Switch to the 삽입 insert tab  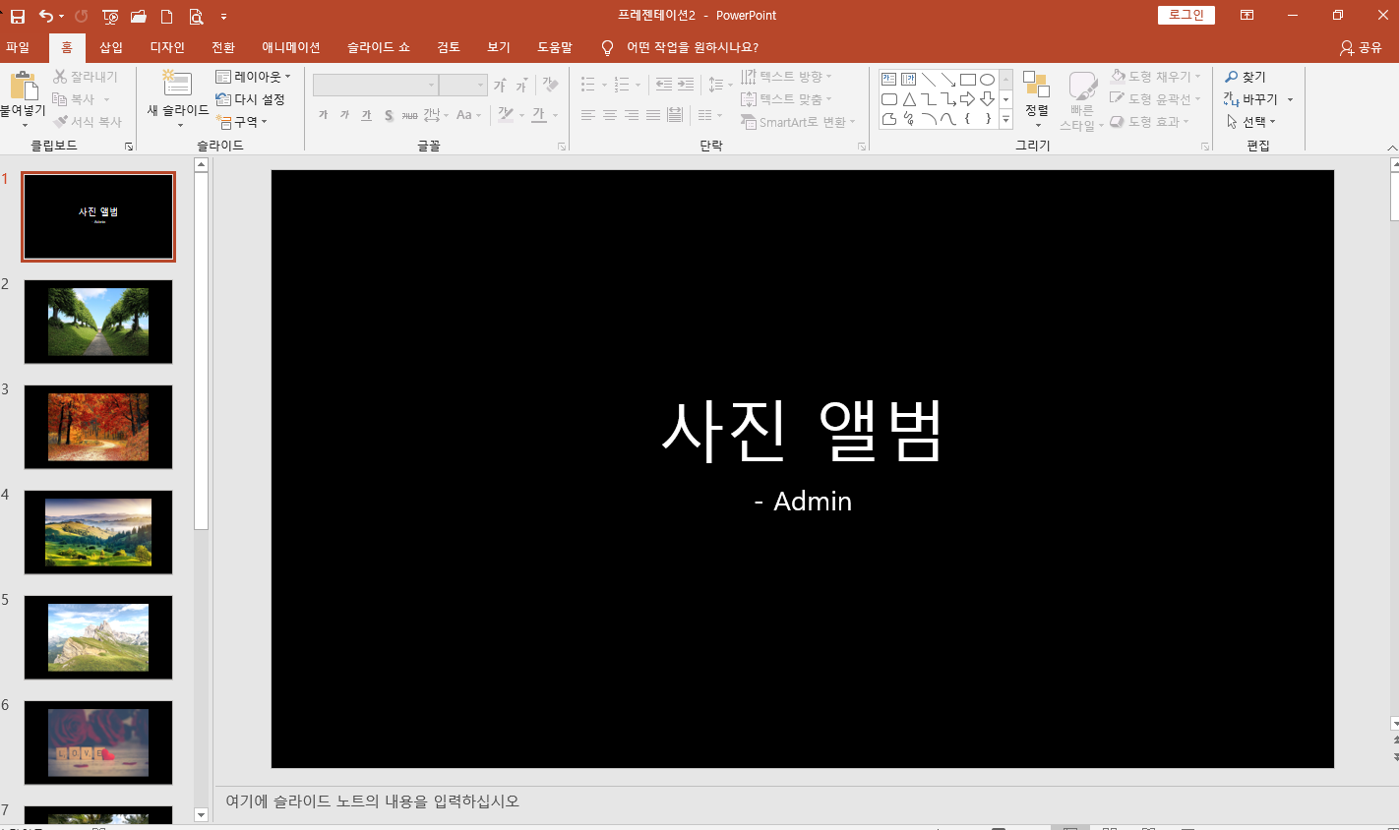(111, 47)
